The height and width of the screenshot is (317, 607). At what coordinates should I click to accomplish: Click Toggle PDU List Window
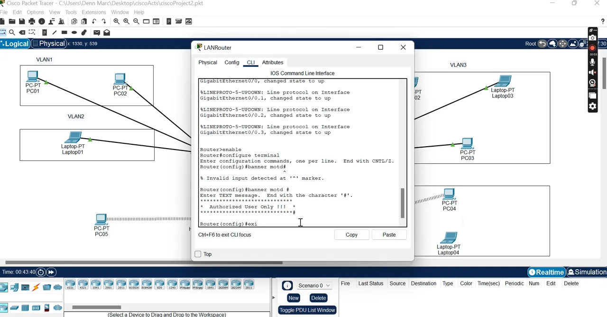coord(307,310)
